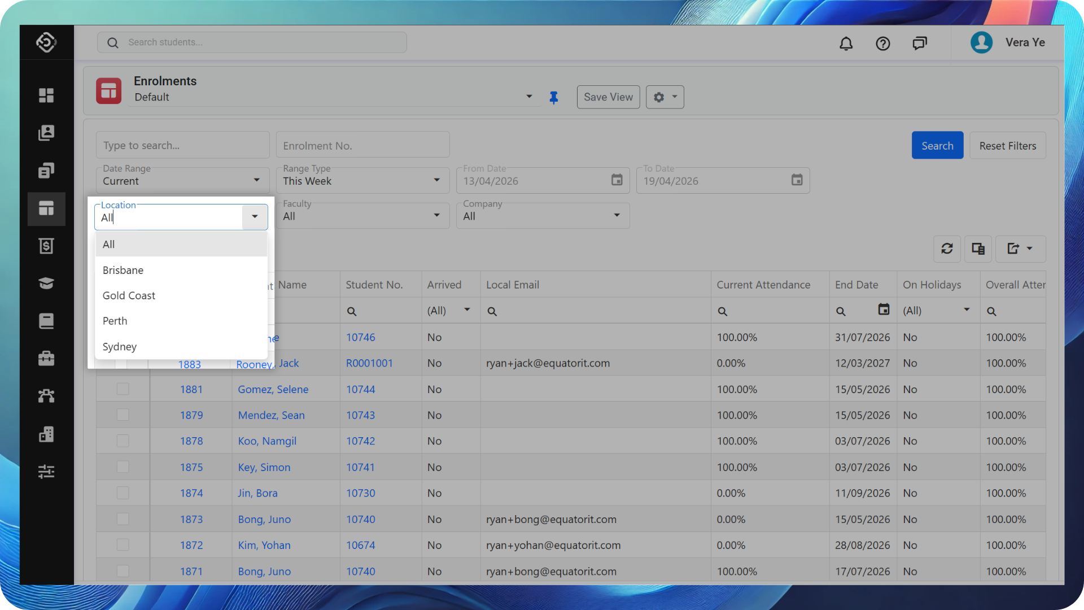Tick checkbox for enrolment 1873 row
The height and width of the screenshot is (610, 1084).
click(x=123, y=519)
